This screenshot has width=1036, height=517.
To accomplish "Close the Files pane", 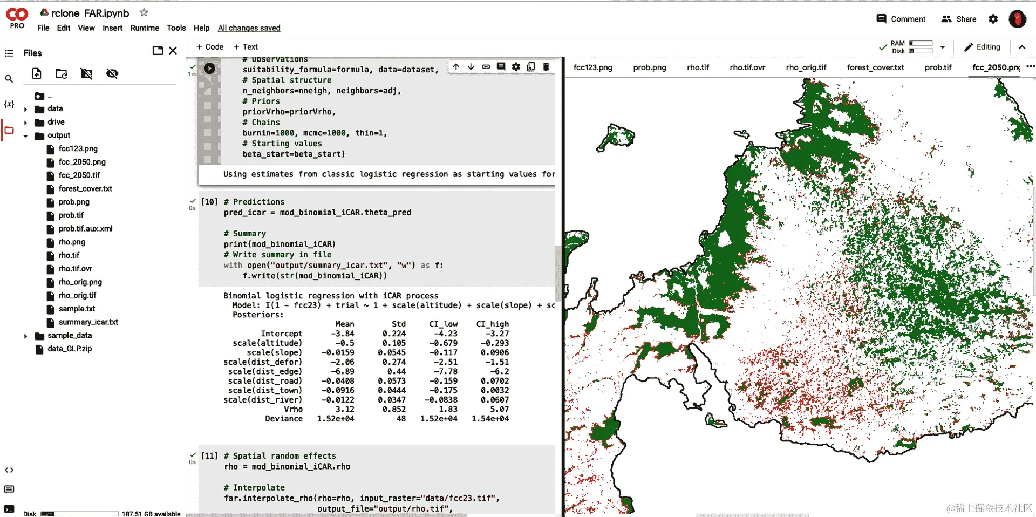I will coord(173,51).
